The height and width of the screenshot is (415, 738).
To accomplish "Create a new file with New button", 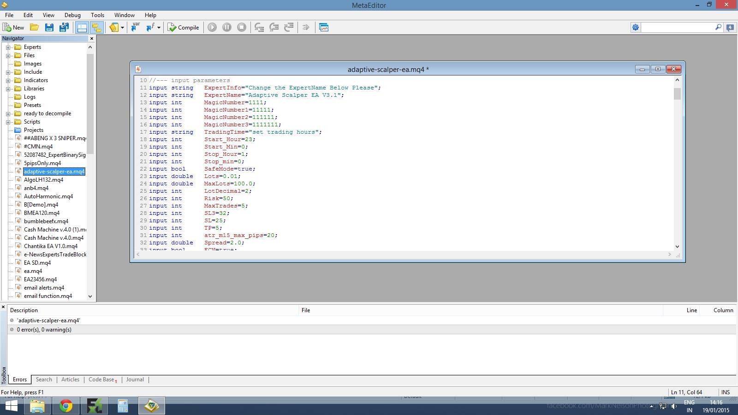I will point(13,28).
